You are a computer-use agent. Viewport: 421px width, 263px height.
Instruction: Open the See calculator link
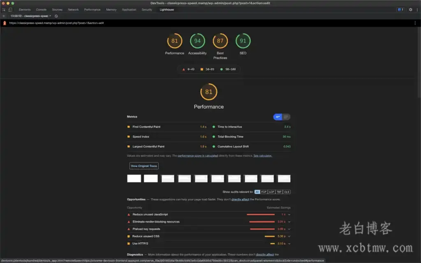click(262, 156)
